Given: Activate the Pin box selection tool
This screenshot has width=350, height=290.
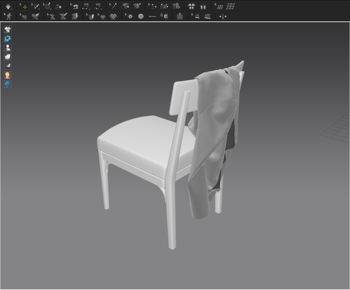Looking at the screenshot, I should pyautogui.click(x=47, y=7).
